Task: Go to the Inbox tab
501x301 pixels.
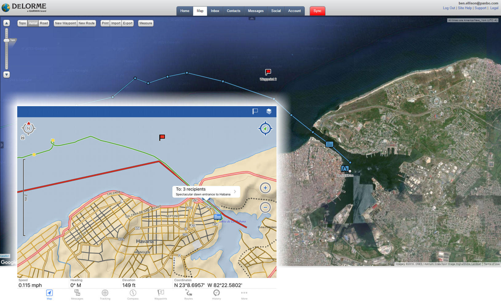Action: pos(215,11)
